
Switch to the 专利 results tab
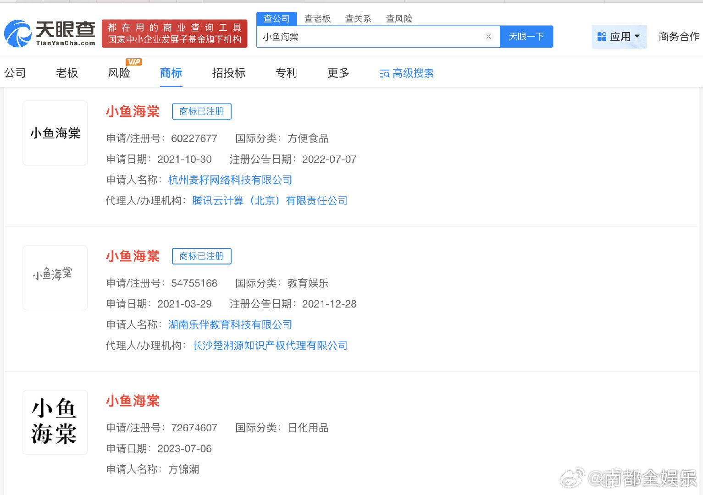pos(286,73)
